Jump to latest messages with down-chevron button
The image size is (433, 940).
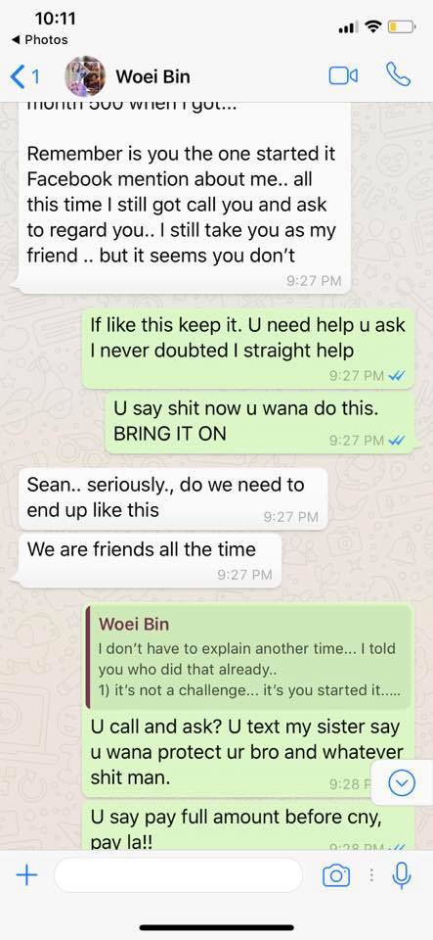click(x=402, y=781)
